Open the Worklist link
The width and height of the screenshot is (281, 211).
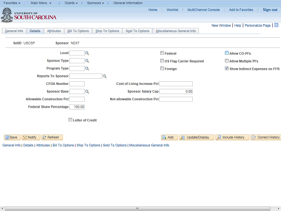pyautogui.click(x=172, y=10)
